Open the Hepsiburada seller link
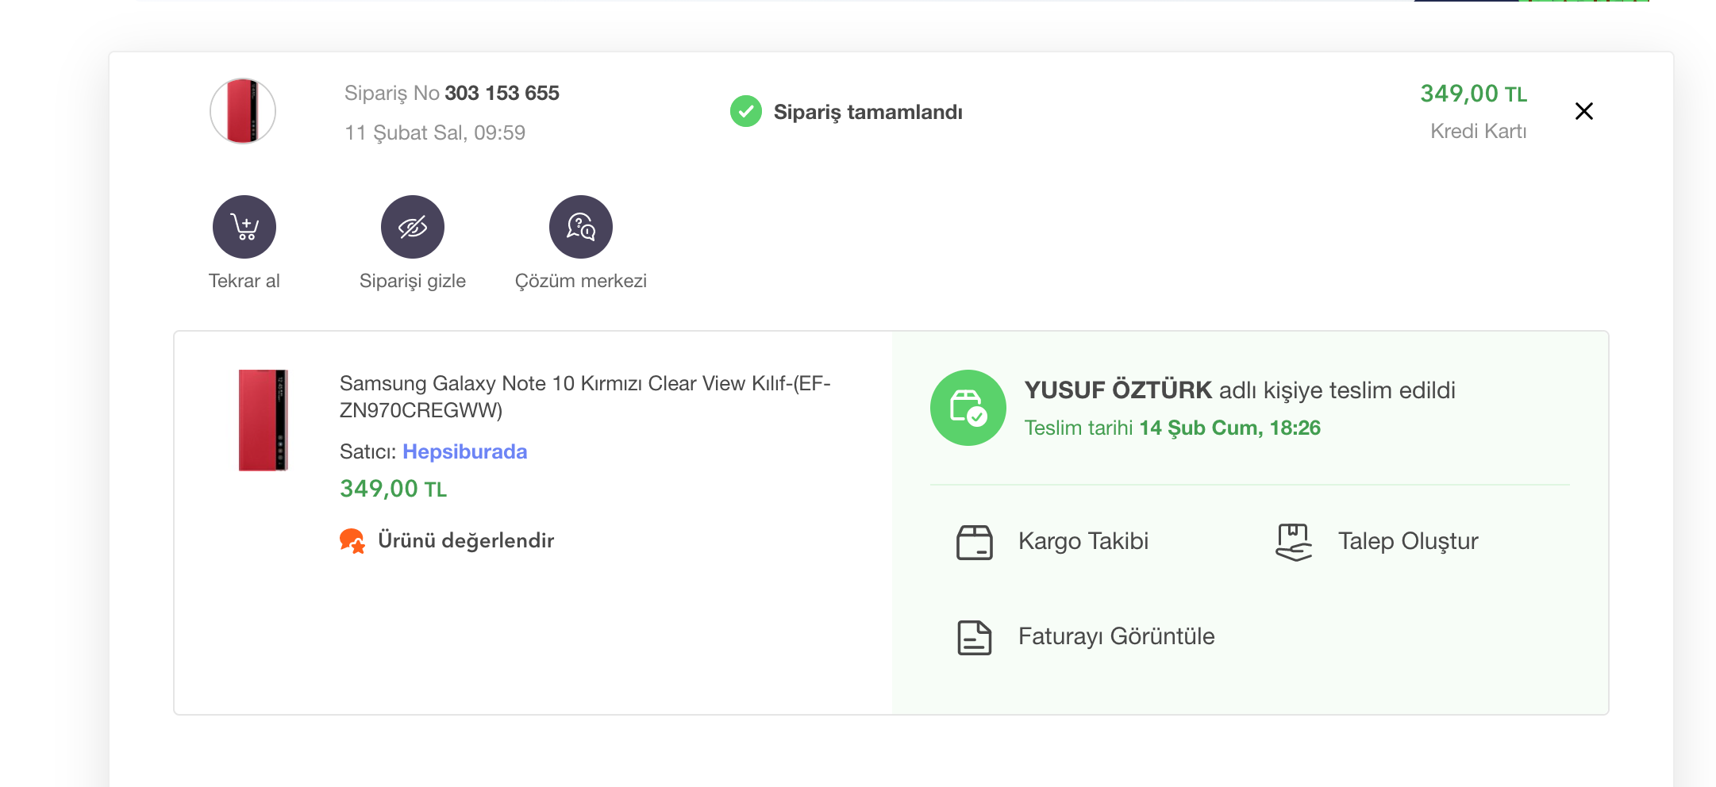Screen dimensions: 1716x787 click(x=465, y=451)
